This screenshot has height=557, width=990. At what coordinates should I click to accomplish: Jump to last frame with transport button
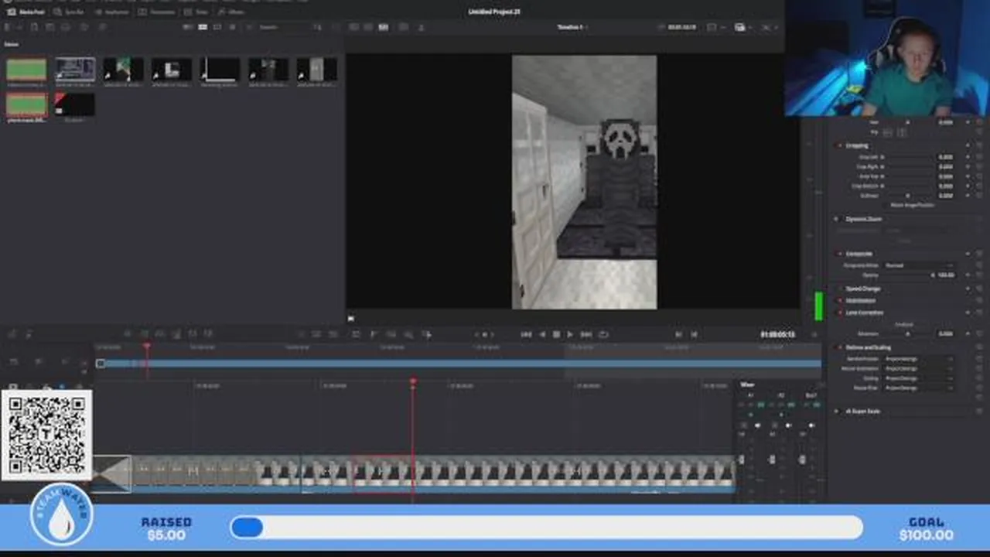pyautogui.click(x=586, y=334)
